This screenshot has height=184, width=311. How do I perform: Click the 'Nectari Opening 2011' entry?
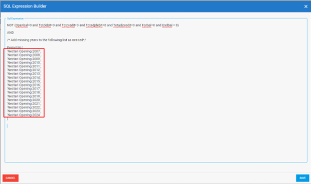point(24,66)
